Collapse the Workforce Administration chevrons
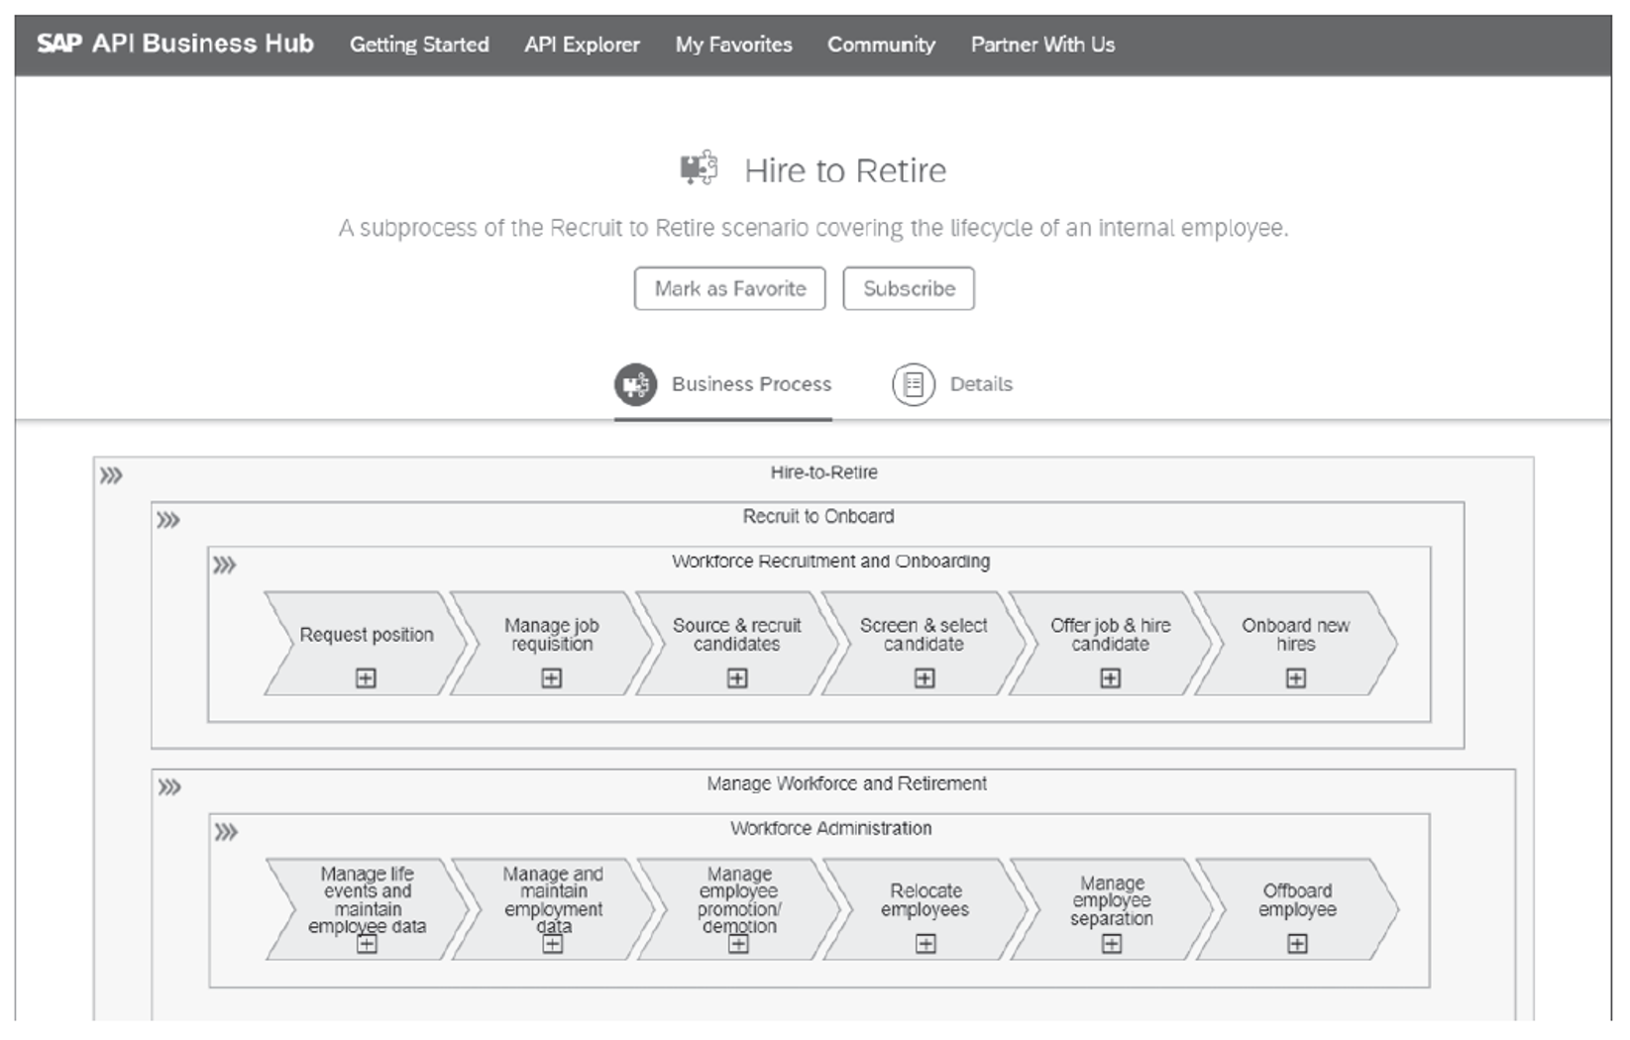Screen dimensions: 1630x1040 [x=226, y=832]
